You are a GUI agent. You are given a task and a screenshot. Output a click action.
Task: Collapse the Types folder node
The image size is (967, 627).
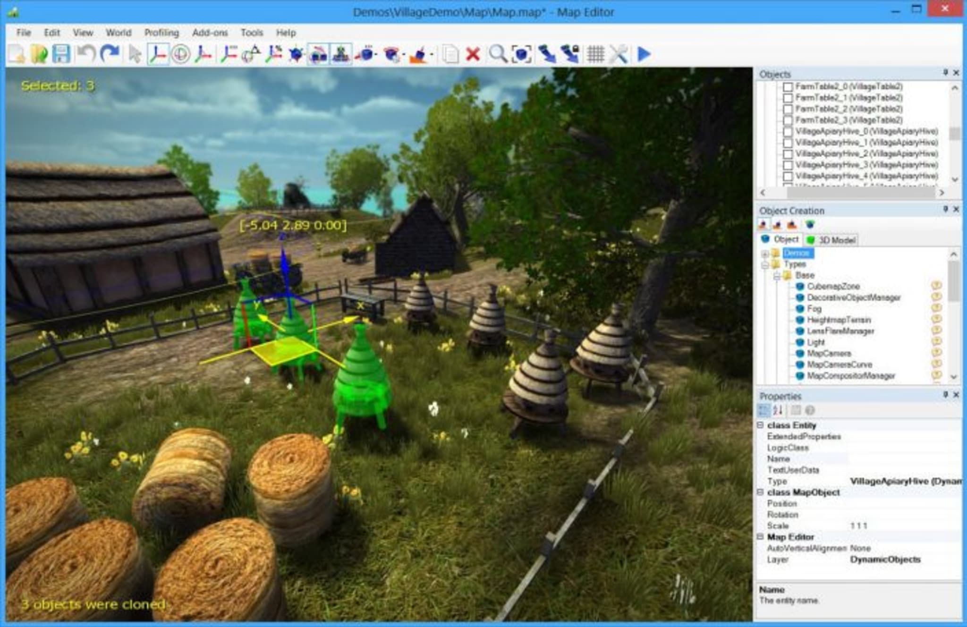coord(765,265)
